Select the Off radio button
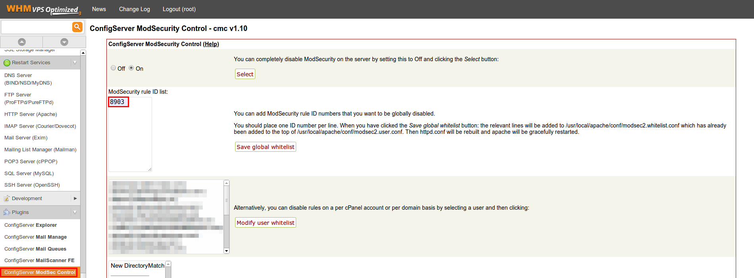Viewport: 754px width, 278px height. pos(113,68)
